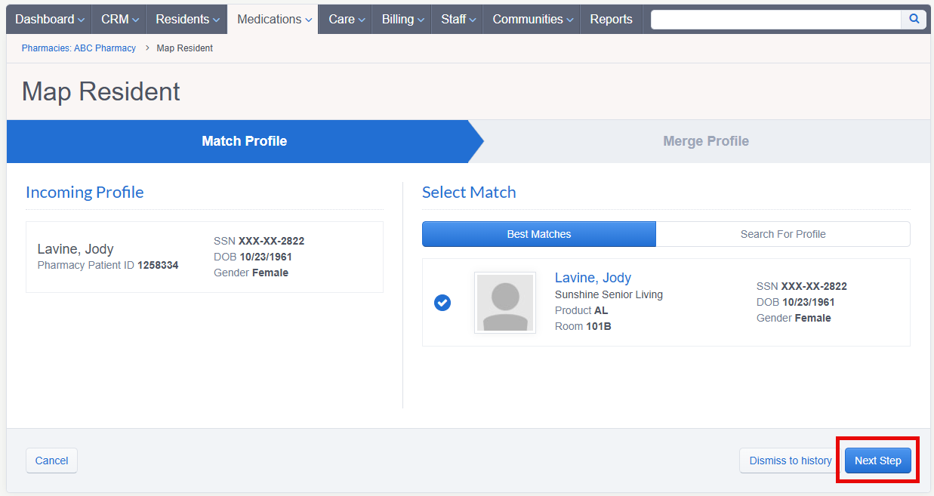934x496 pixels.
Task: Open the Communities dropdown menu
Action: [x=532, y=20]
